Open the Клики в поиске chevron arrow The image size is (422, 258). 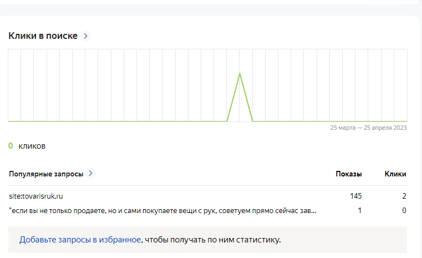85,36
